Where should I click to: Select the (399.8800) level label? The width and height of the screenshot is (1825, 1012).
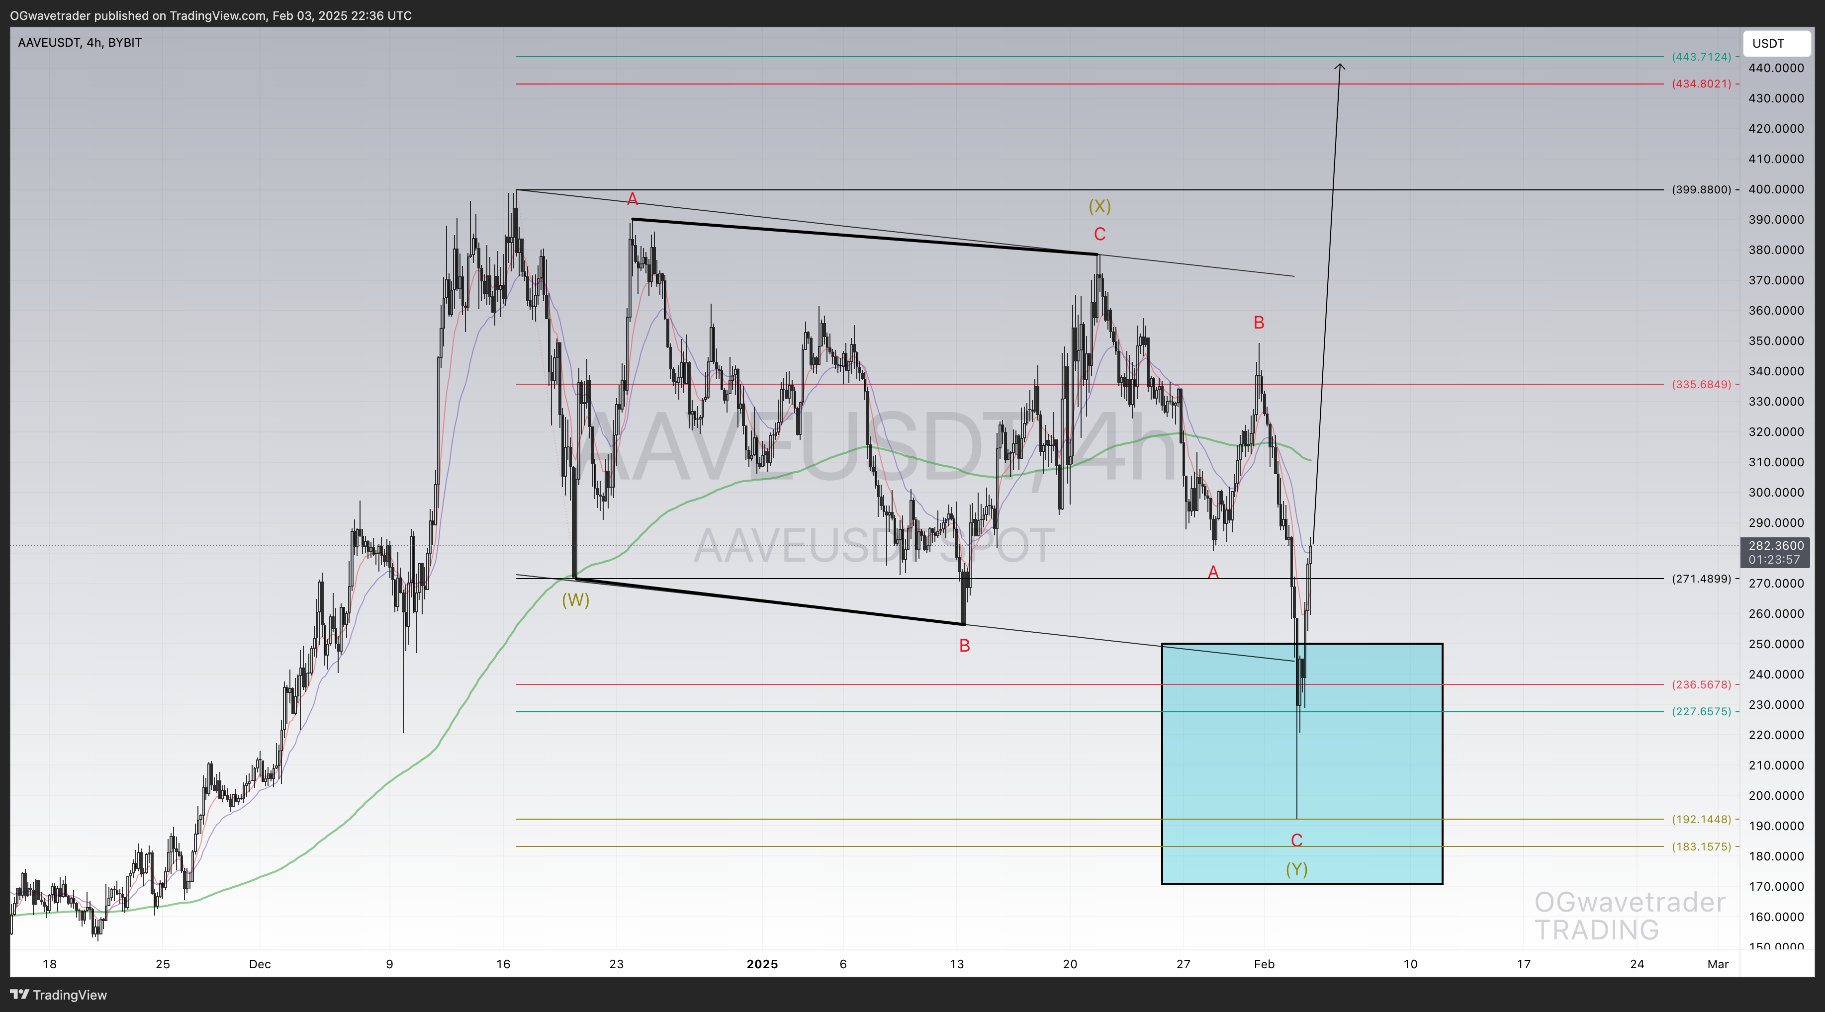[x=1701, y=190]
